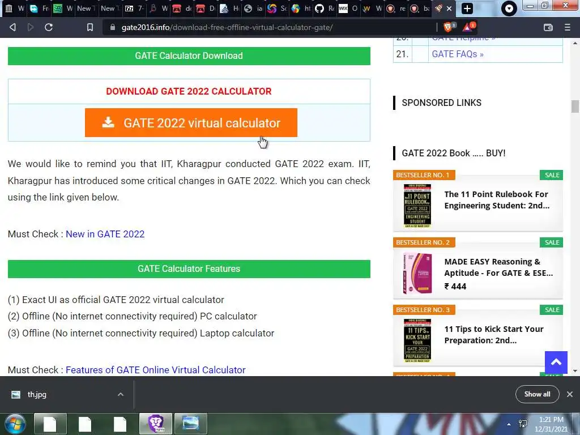The height and width of the screenshot is (435, 580).
Task: Click the scrollbar down arrow
Action: [575, 371]
